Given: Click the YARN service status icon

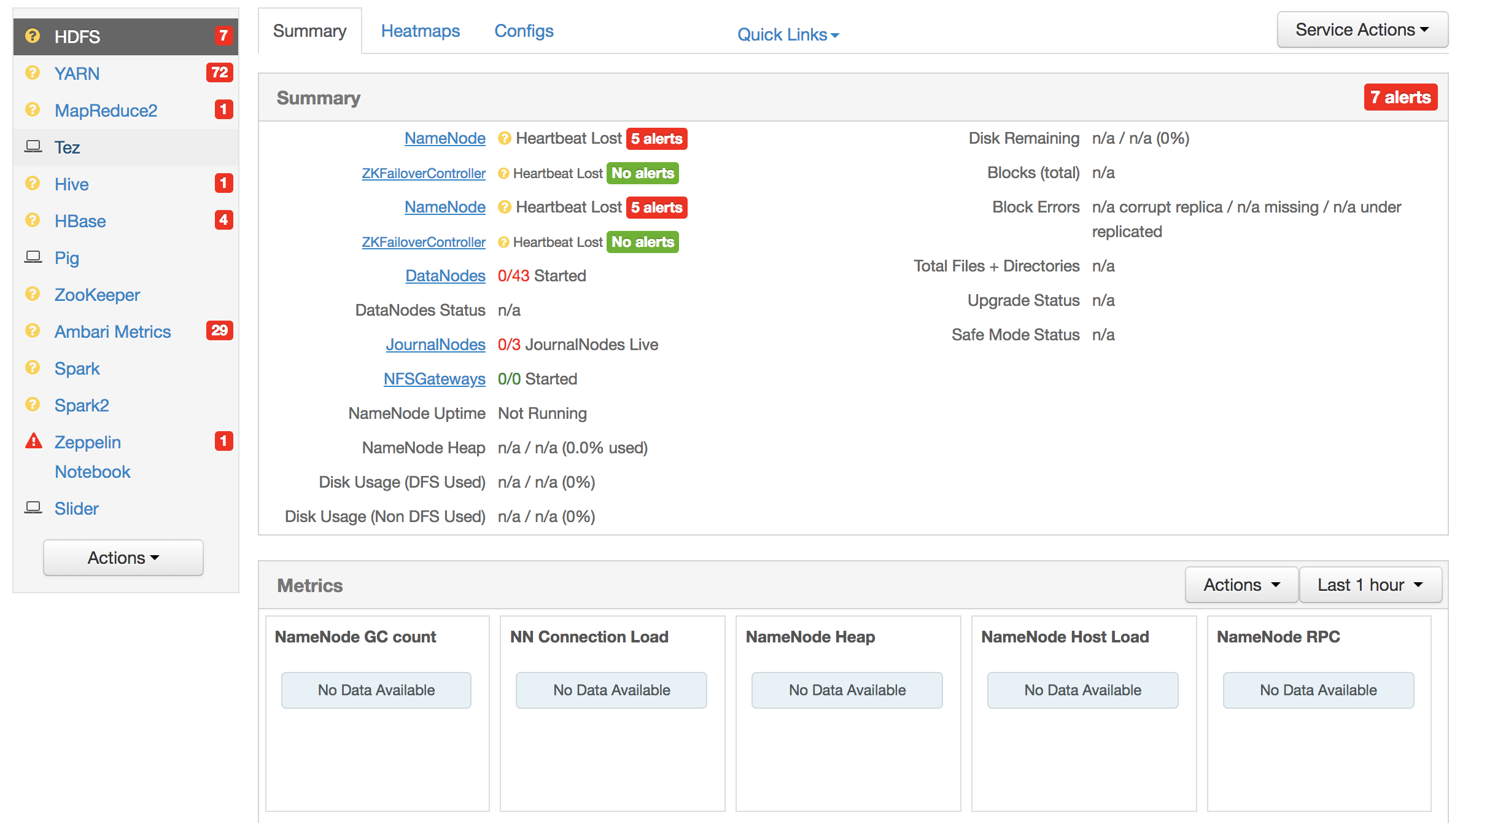Looking at the screenshot, I should tap(33, 74).
